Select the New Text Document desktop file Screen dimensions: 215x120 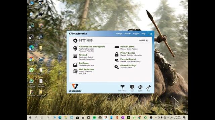pos(41,83)
